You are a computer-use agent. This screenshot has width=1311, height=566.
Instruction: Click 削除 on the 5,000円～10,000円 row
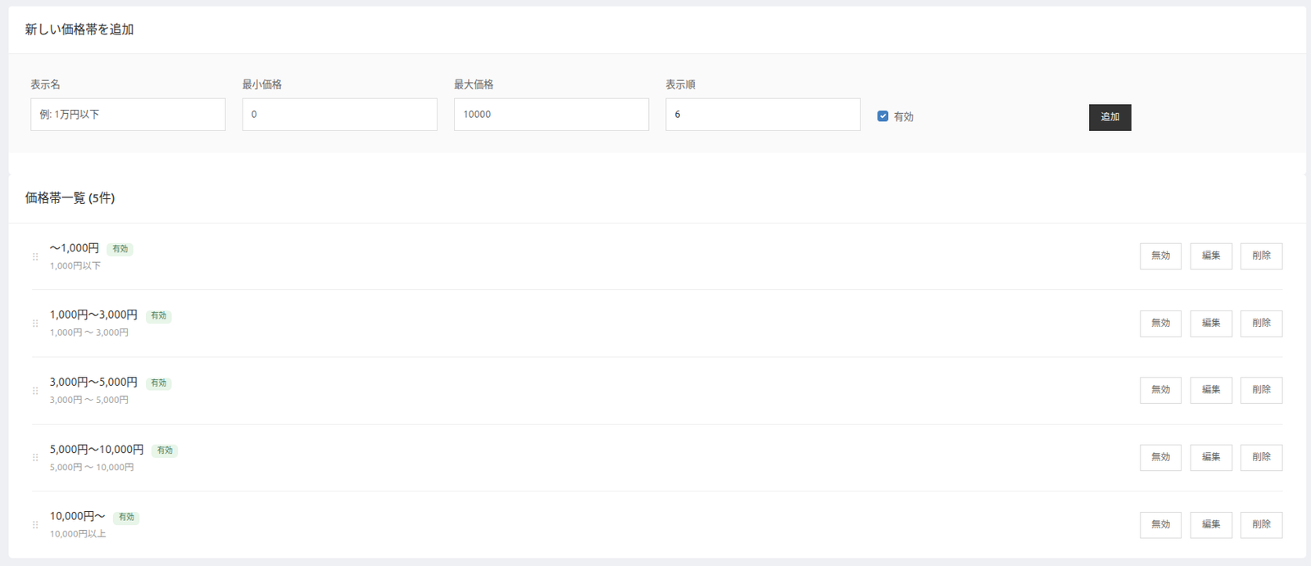[x=1261, y=457]
